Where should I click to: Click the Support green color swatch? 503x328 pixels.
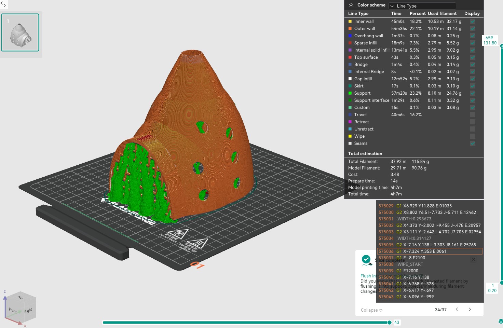point(350,93)
